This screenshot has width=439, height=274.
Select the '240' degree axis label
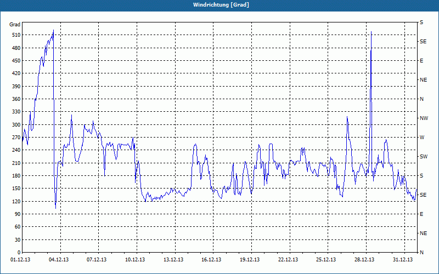[x=16, y=150]
